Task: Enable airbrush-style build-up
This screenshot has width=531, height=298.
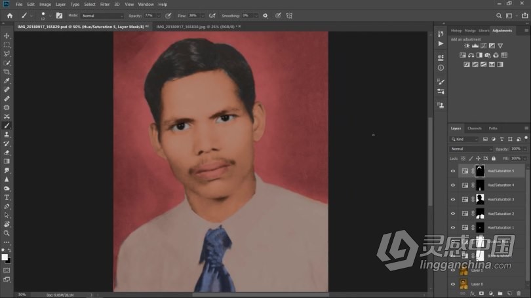Action: [x=212, y=16]
